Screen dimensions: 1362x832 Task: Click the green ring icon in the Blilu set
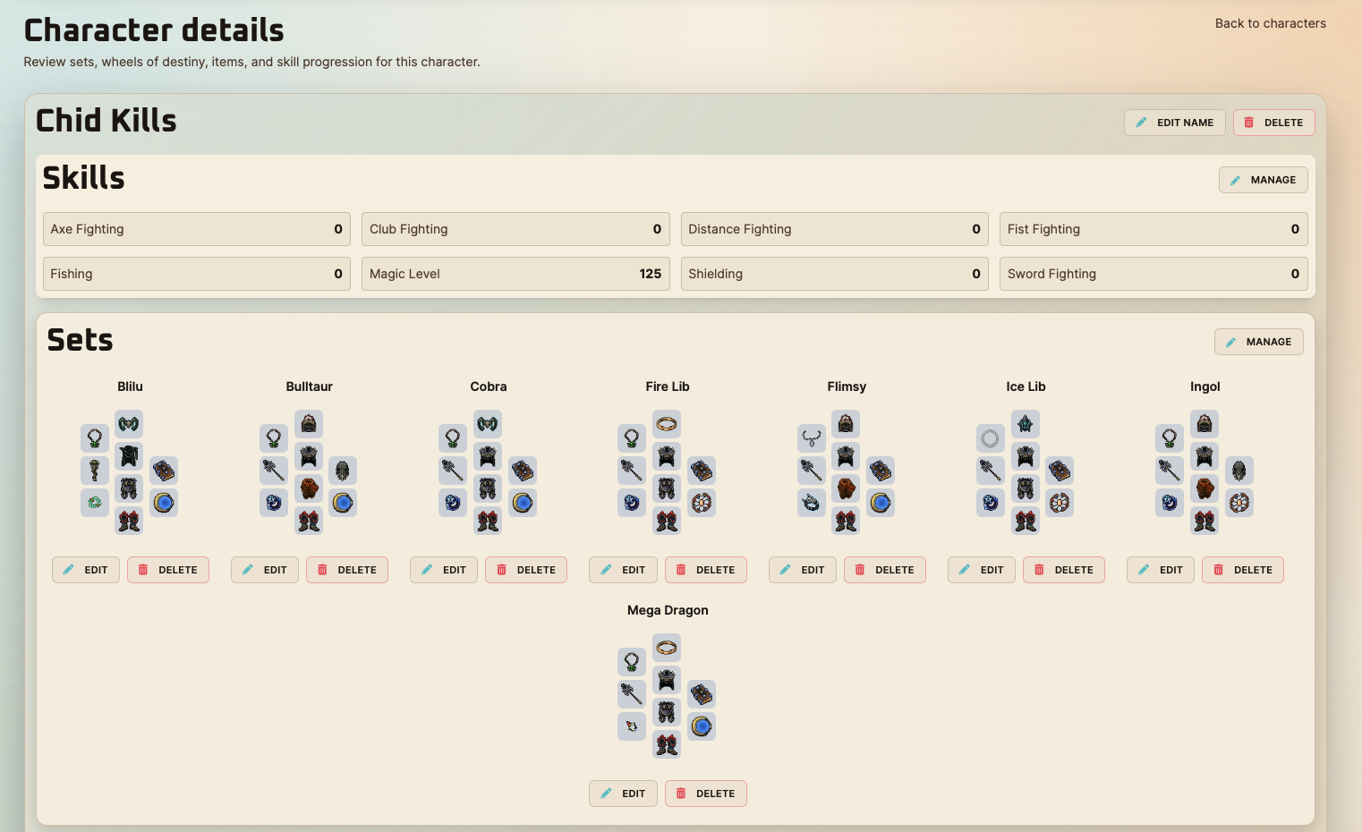click(x=95, y=503)
